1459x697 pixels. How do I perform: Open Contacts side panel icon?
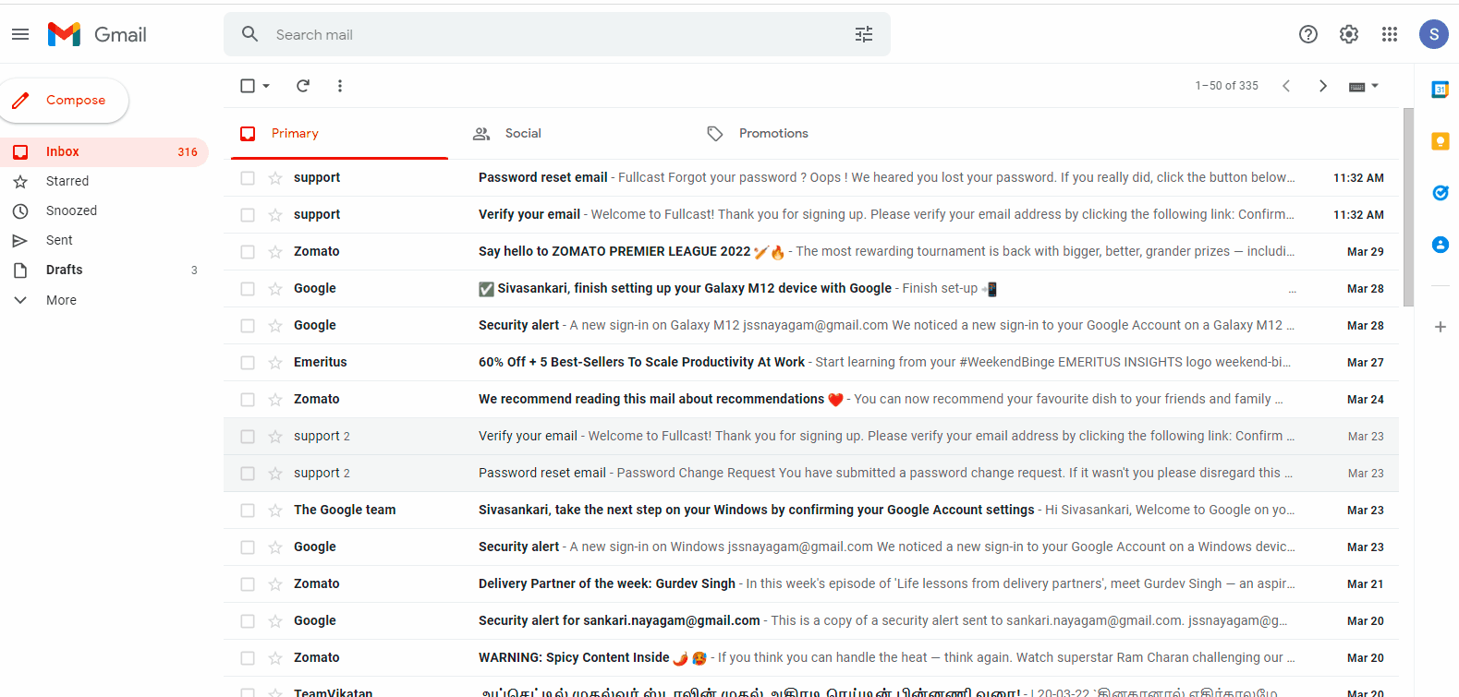1441,245
